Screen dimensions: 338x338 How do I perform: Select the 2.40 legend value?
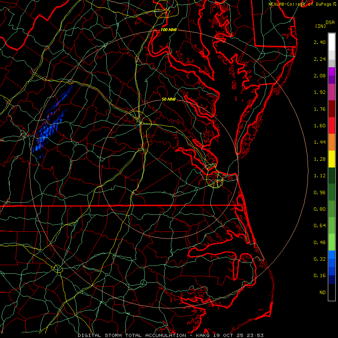[x=320, y=42]
